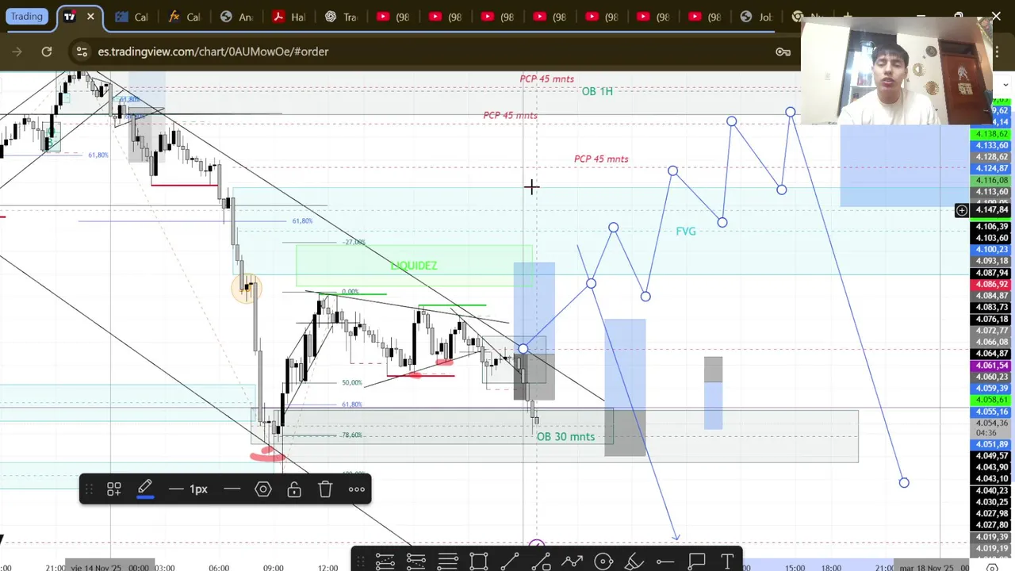Reload the page with refresh icon
Viewport: 1015px width, 571px height.
point(47,52)
